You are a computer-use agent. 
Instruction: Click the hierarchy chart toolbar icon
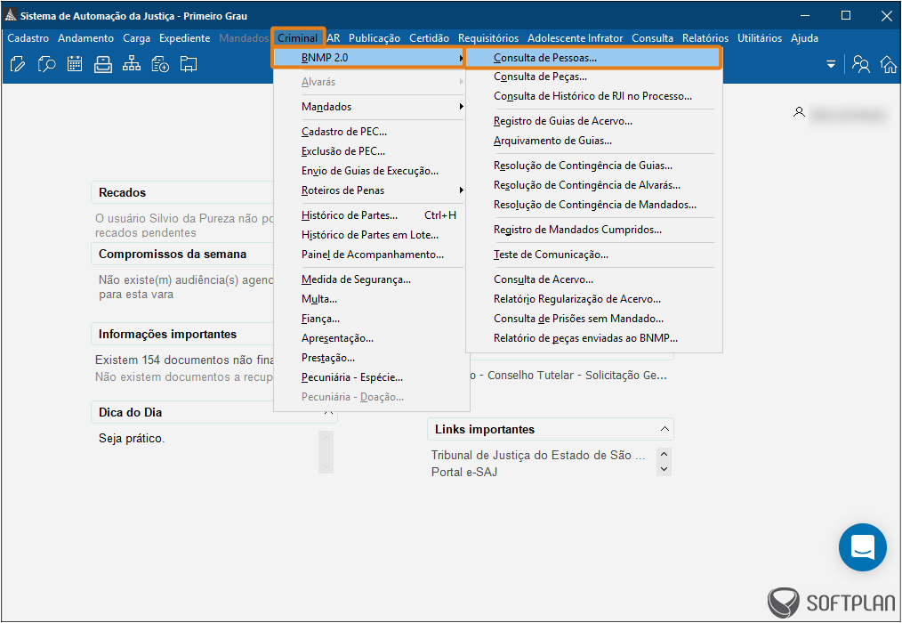[x=131, y=64]
